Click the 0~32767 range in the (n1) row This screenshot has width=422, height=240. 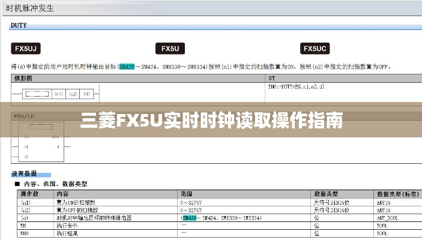tap(191, 203)
